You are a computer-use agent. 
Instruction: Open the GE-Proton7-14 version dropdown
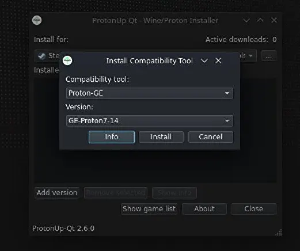(x=150, y=121)
